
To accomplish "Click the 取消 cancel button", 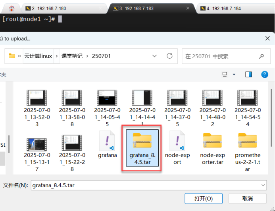I will pyautogui.click(x=247, y=198).
